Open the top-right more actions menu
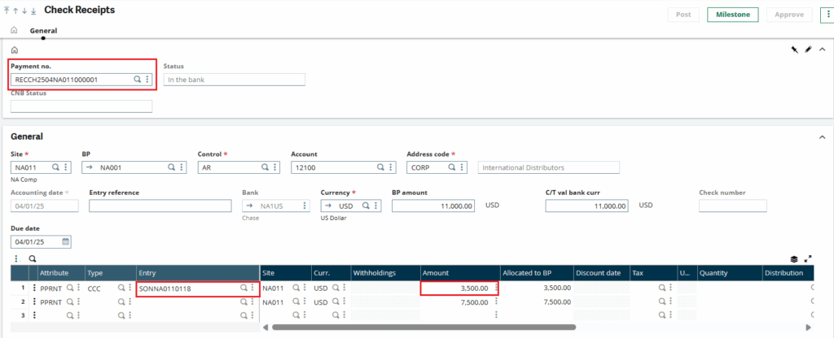 click(827, 15)
